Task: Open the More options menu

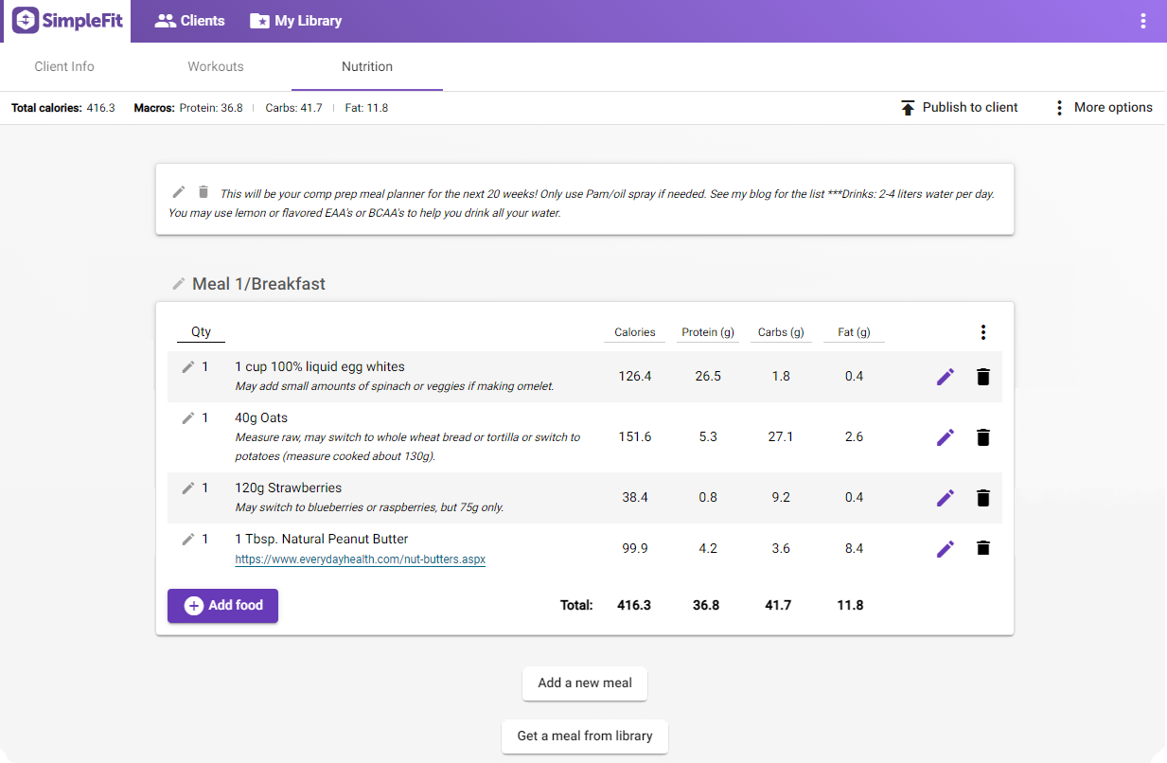Action: pyautogui.click(x=1058, y=107)
